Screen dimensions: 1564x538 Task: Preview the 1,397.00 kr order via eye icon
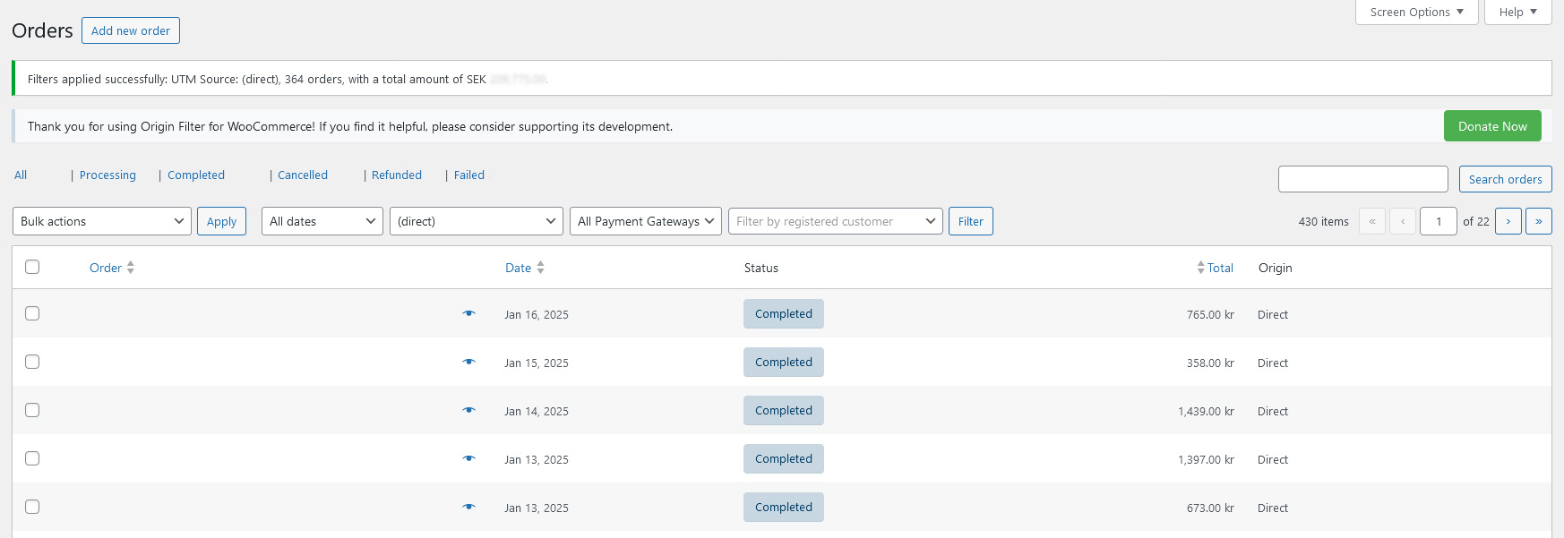click(468, 458)
